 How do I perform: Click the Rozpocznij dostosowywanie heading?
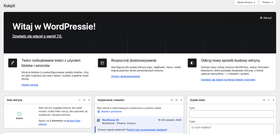click(133, 60)
